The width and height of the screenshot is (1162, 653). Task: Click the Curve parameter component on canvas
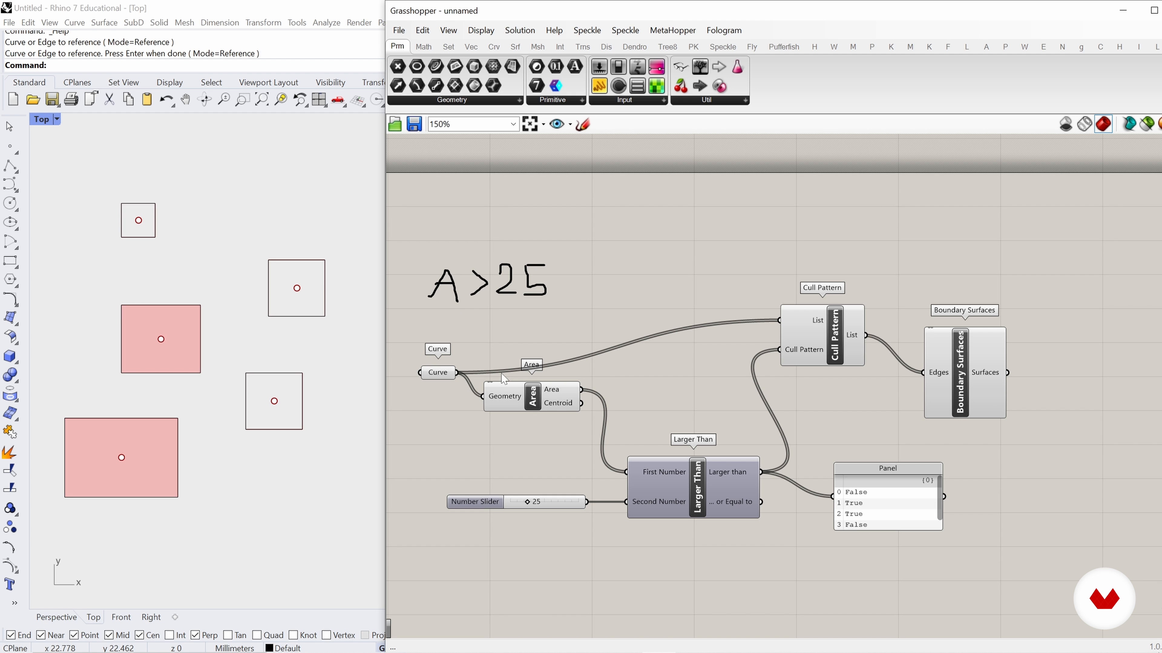[438, 372]
